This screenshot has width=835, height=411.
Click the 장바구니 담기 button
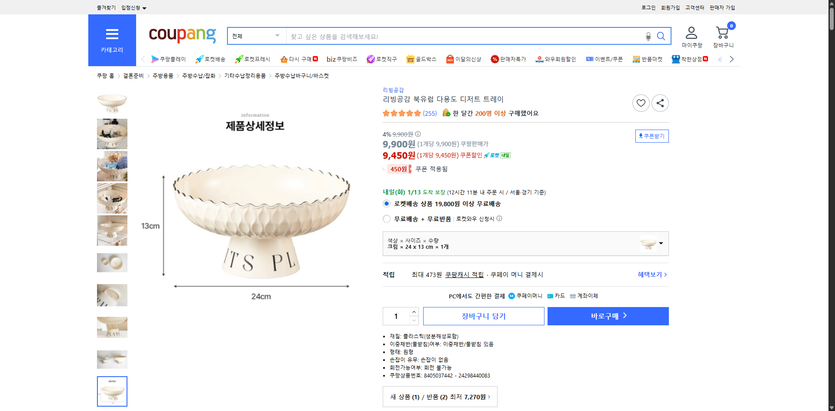click(x=483, y=316)
